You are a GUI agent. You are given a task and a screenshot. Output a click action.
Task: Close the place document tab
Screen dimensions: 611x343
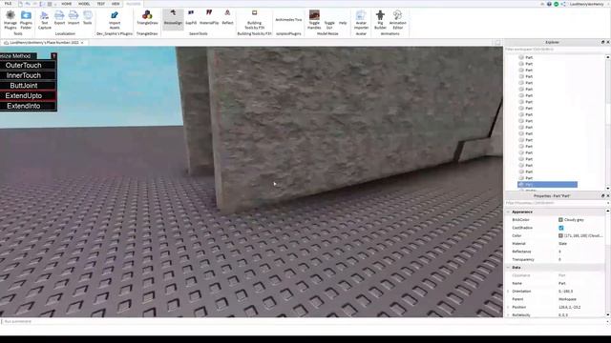82,42
